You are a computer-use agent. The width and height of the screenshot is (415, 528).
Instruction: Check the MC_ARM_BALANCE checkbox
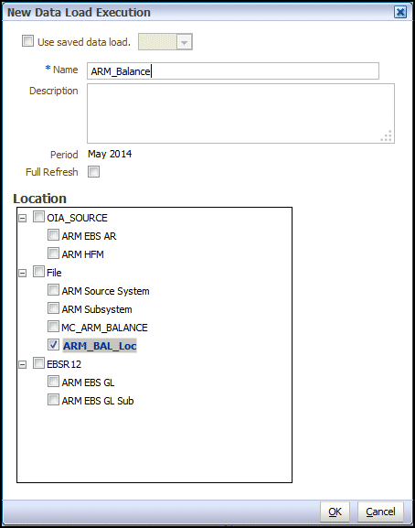coord(53,326)
